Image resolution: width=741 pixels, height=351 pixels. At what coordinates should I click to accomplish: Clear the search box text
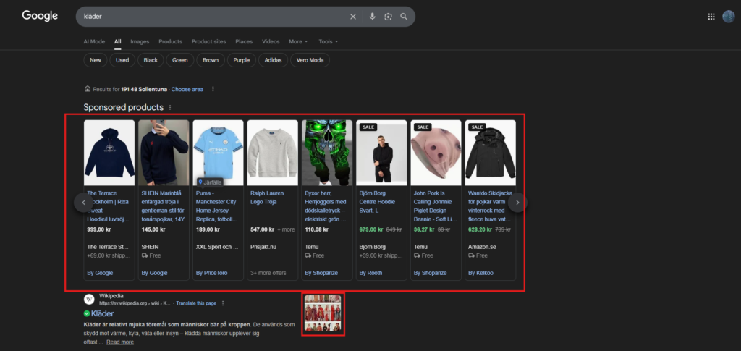coord(353,17)
